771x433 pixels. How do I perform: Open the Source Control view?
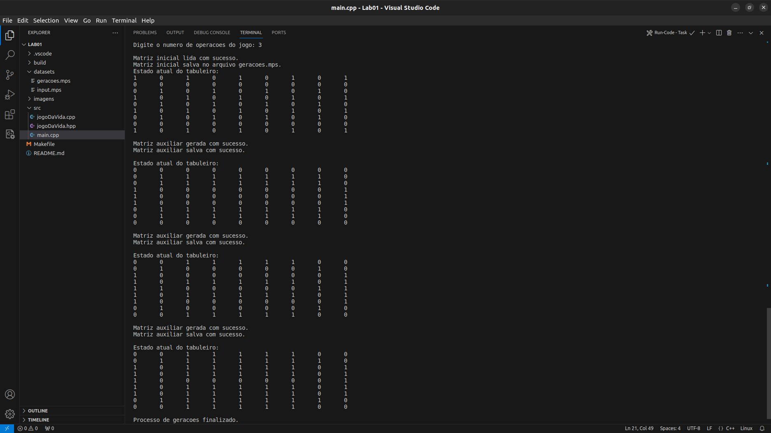10,75
